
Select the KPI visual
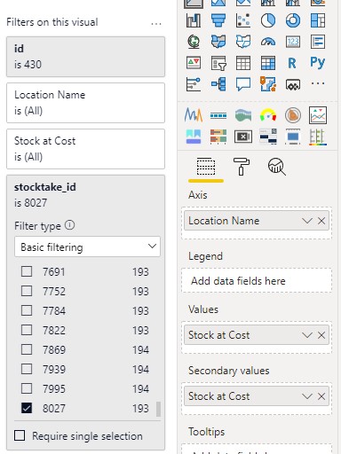pyautogui.click(x=194, y=63)
